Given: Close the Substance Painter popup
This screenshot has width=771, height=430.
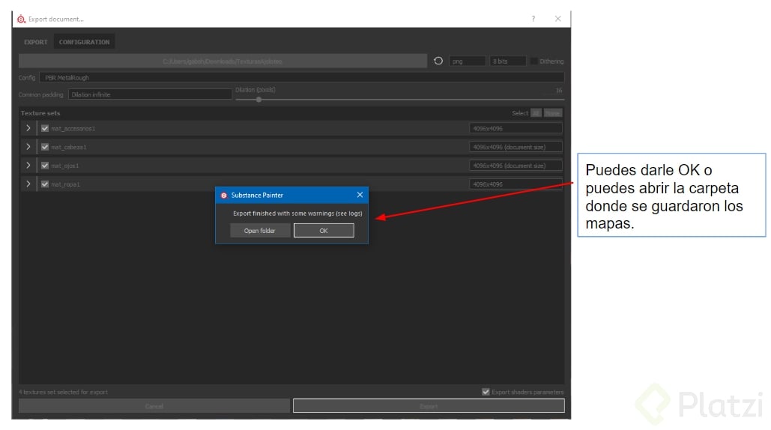Looking at the screenshot, I should pyautogui.click(x=360, y=195).
